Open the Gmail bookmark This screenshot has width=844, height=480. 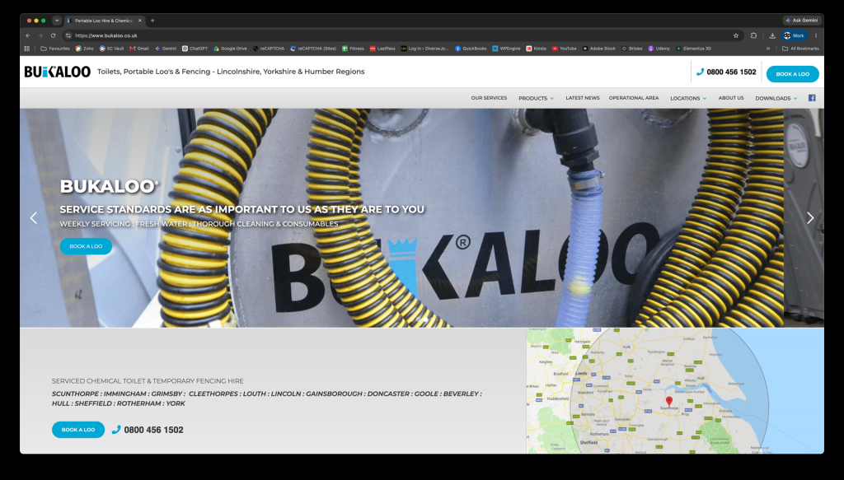click(x=138, y=49)
